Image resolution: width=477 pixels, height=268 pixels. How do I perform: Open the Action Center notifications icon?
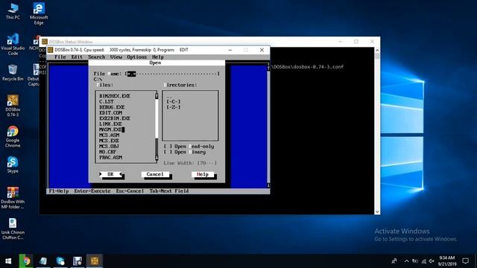tap(465, 261)
